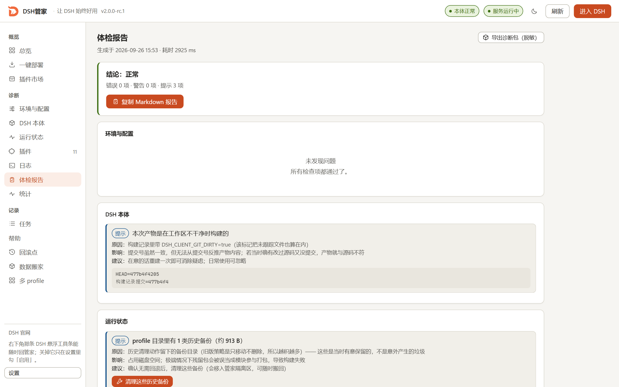
Task: Click 统计 activity icon
Action: 12,194
